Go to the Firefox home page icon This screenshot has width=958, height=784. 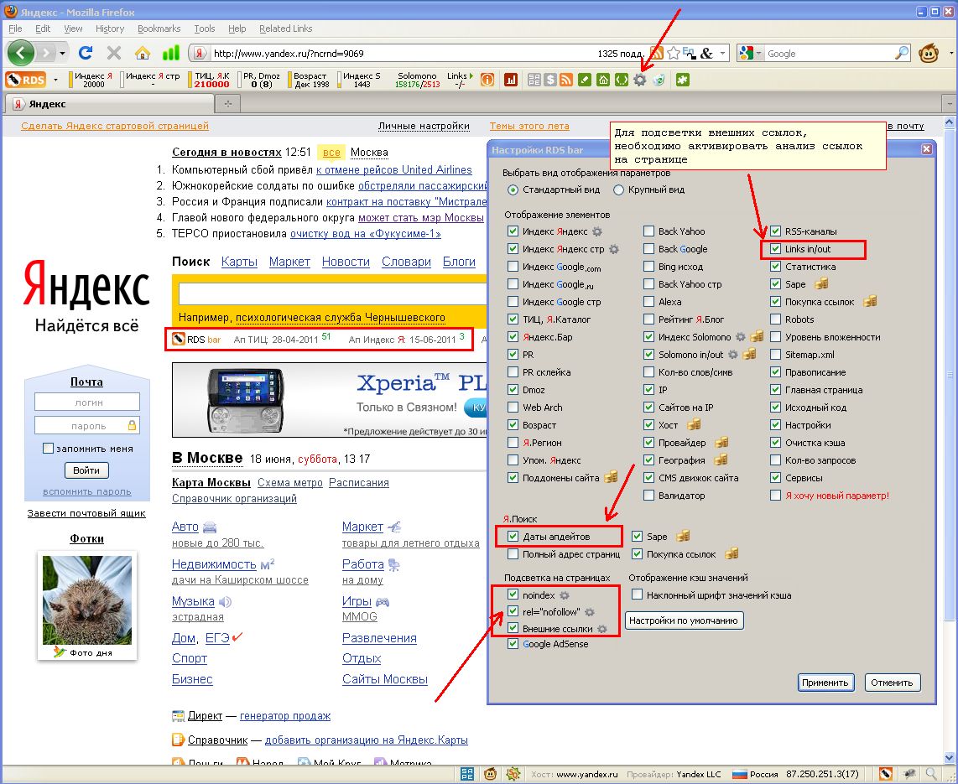(x=143, y=53)
